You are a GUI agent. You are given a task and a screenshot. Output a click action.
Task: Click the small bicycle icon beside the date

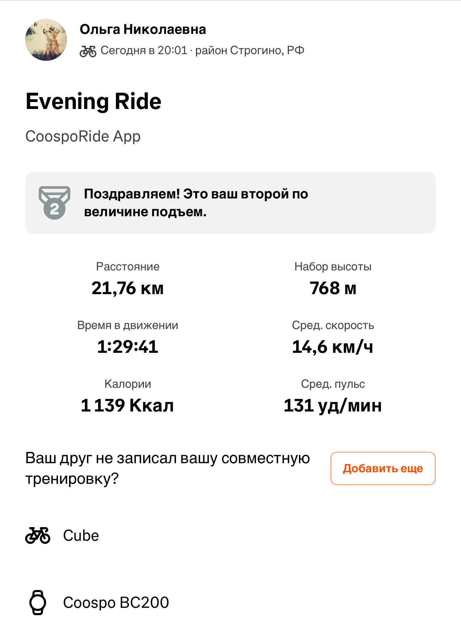pos(88,51)
